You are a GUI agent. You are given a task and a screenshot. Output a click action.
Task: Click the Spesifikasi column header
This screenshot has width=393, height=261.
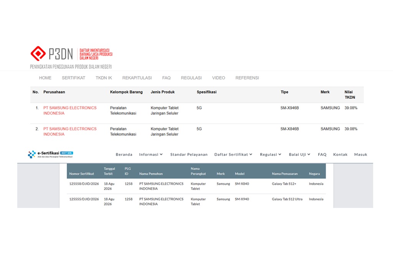coord(206,92)
